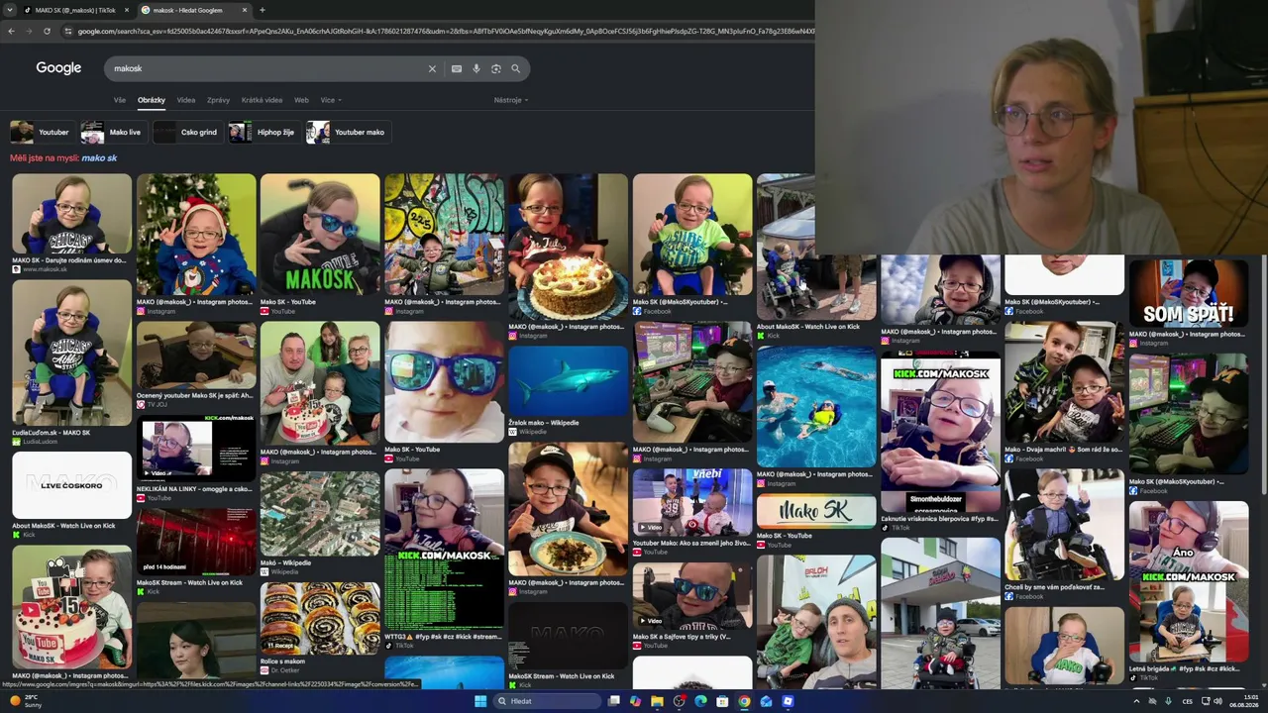Go back to the previous page
1268x713 pixels.
(11, 31)
